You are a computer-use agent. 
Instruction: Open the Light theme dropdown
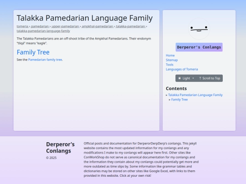click(186, 78)
